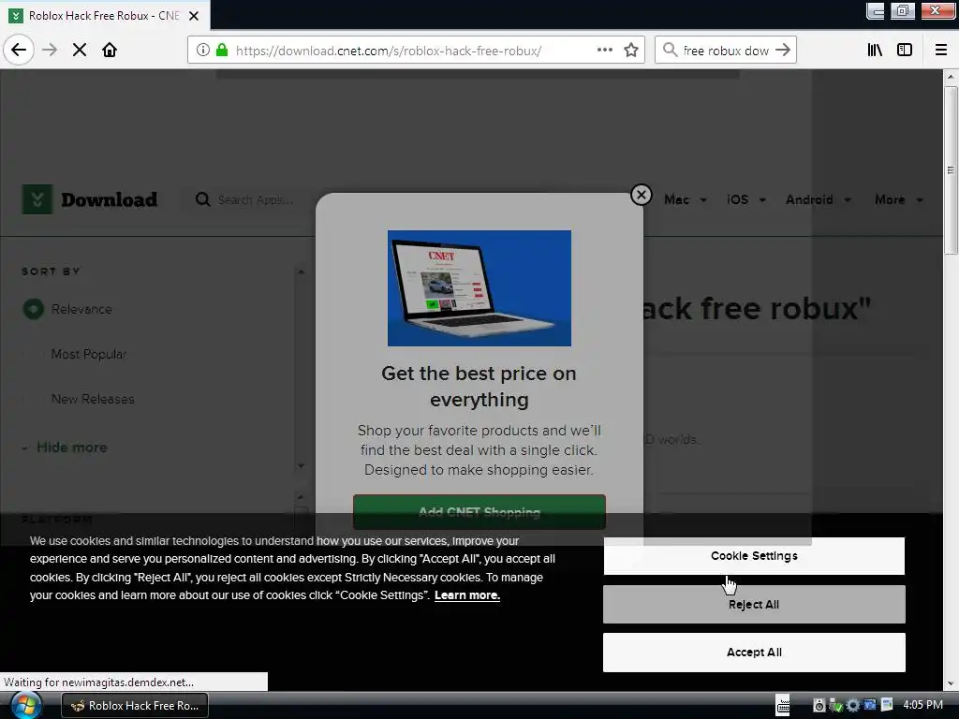The image size is (959, 719).
Task: Open the Firefox hamburger menu
Action: [941, 50]
